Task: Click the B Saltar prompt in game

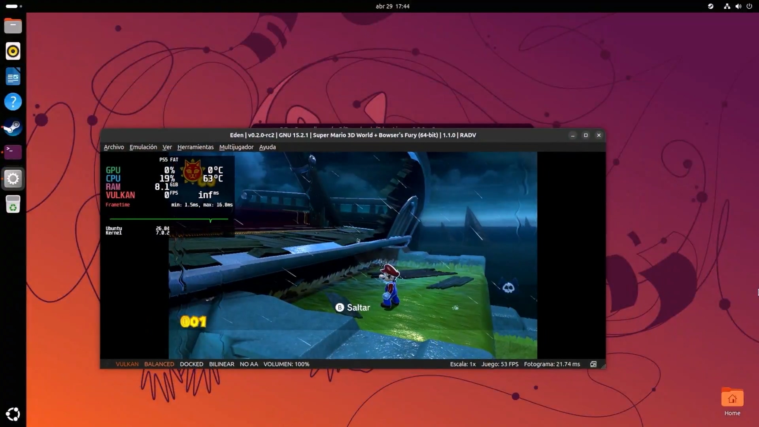Action: 353,308
